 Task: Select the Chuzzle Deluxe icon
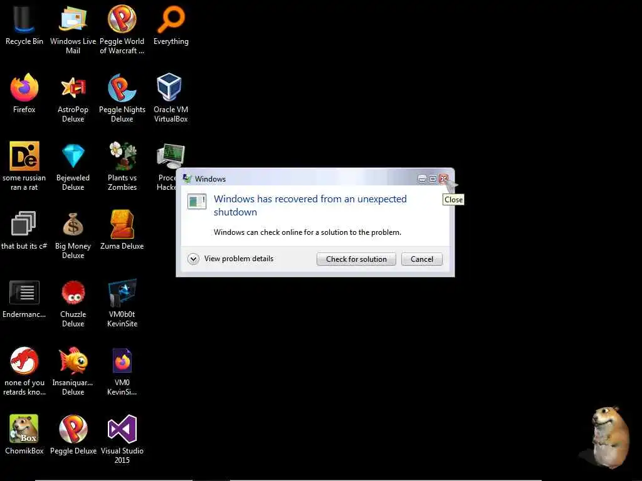[x=73, y=292]
